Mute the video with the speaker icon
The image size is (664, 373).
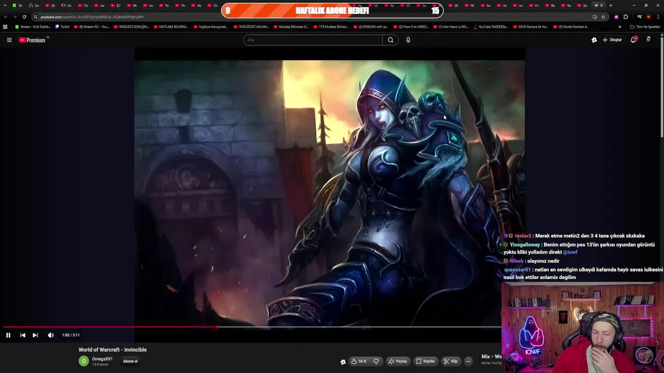51,335
